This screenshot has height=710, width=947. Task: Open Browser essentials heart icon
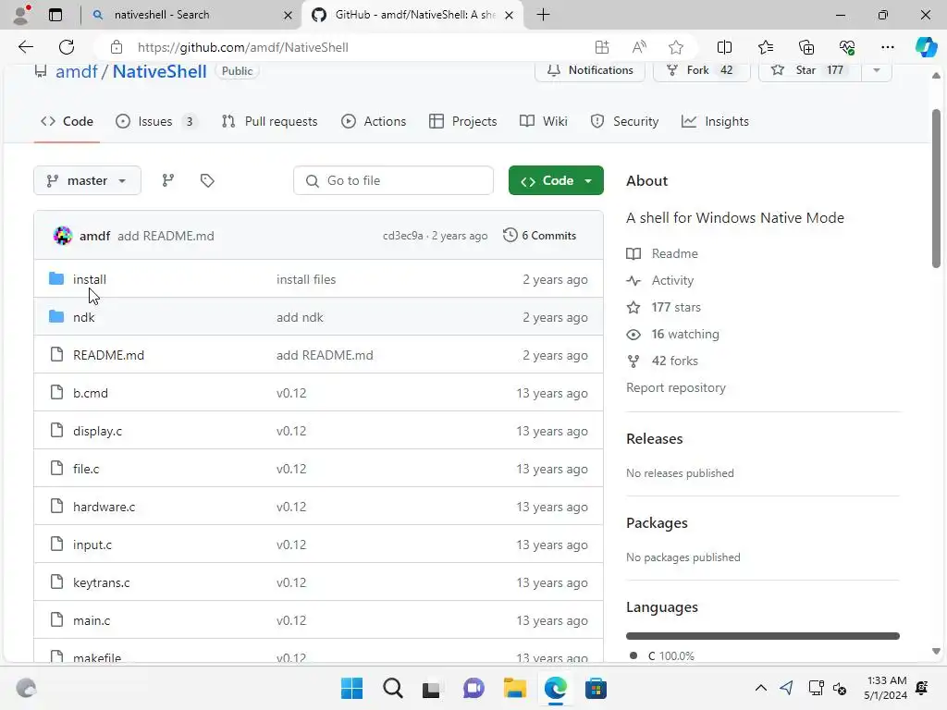pyautogui.click(x=847, y=47)
